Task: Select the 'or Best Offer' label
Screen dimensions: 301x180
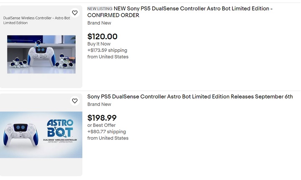Action: [x=101, y=125]
